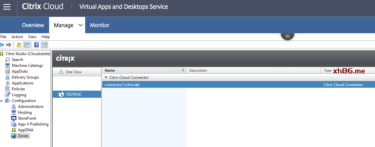375x147 pixels.
Task: Select the Search label in tree
Action: (17, 60)
